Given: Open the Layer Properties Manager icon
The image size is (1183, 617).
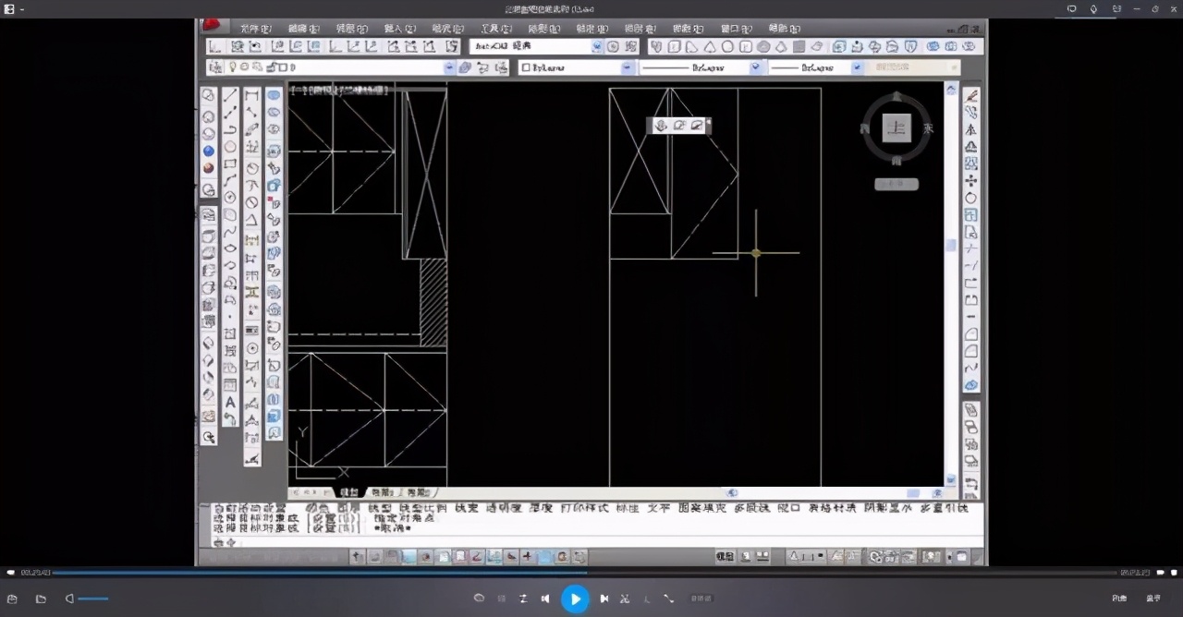Looking at the screenshot, I should [215, 67].
